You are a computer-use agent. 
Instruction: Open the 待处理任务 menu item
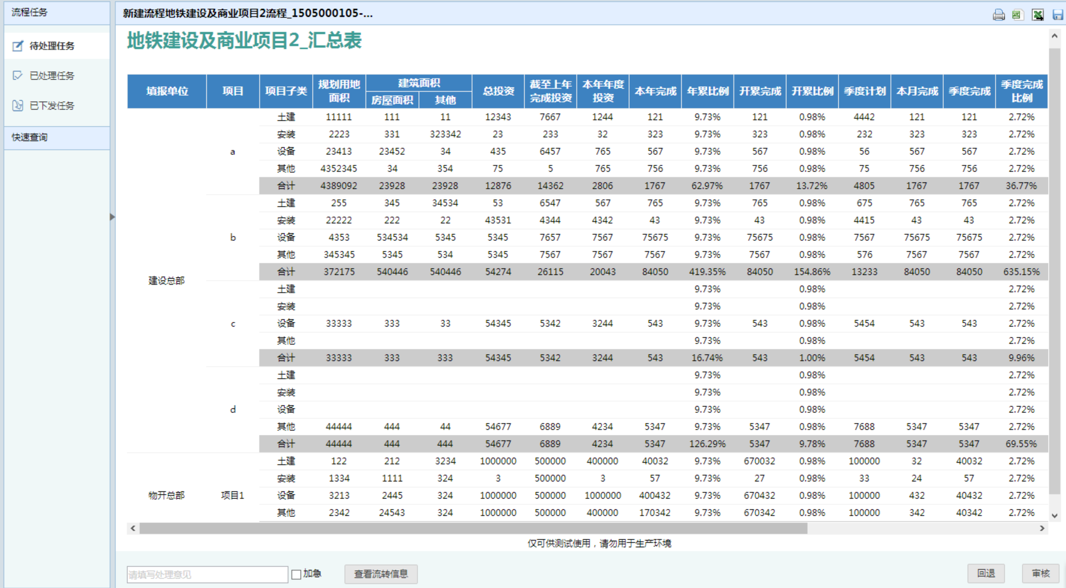[57, 46]
